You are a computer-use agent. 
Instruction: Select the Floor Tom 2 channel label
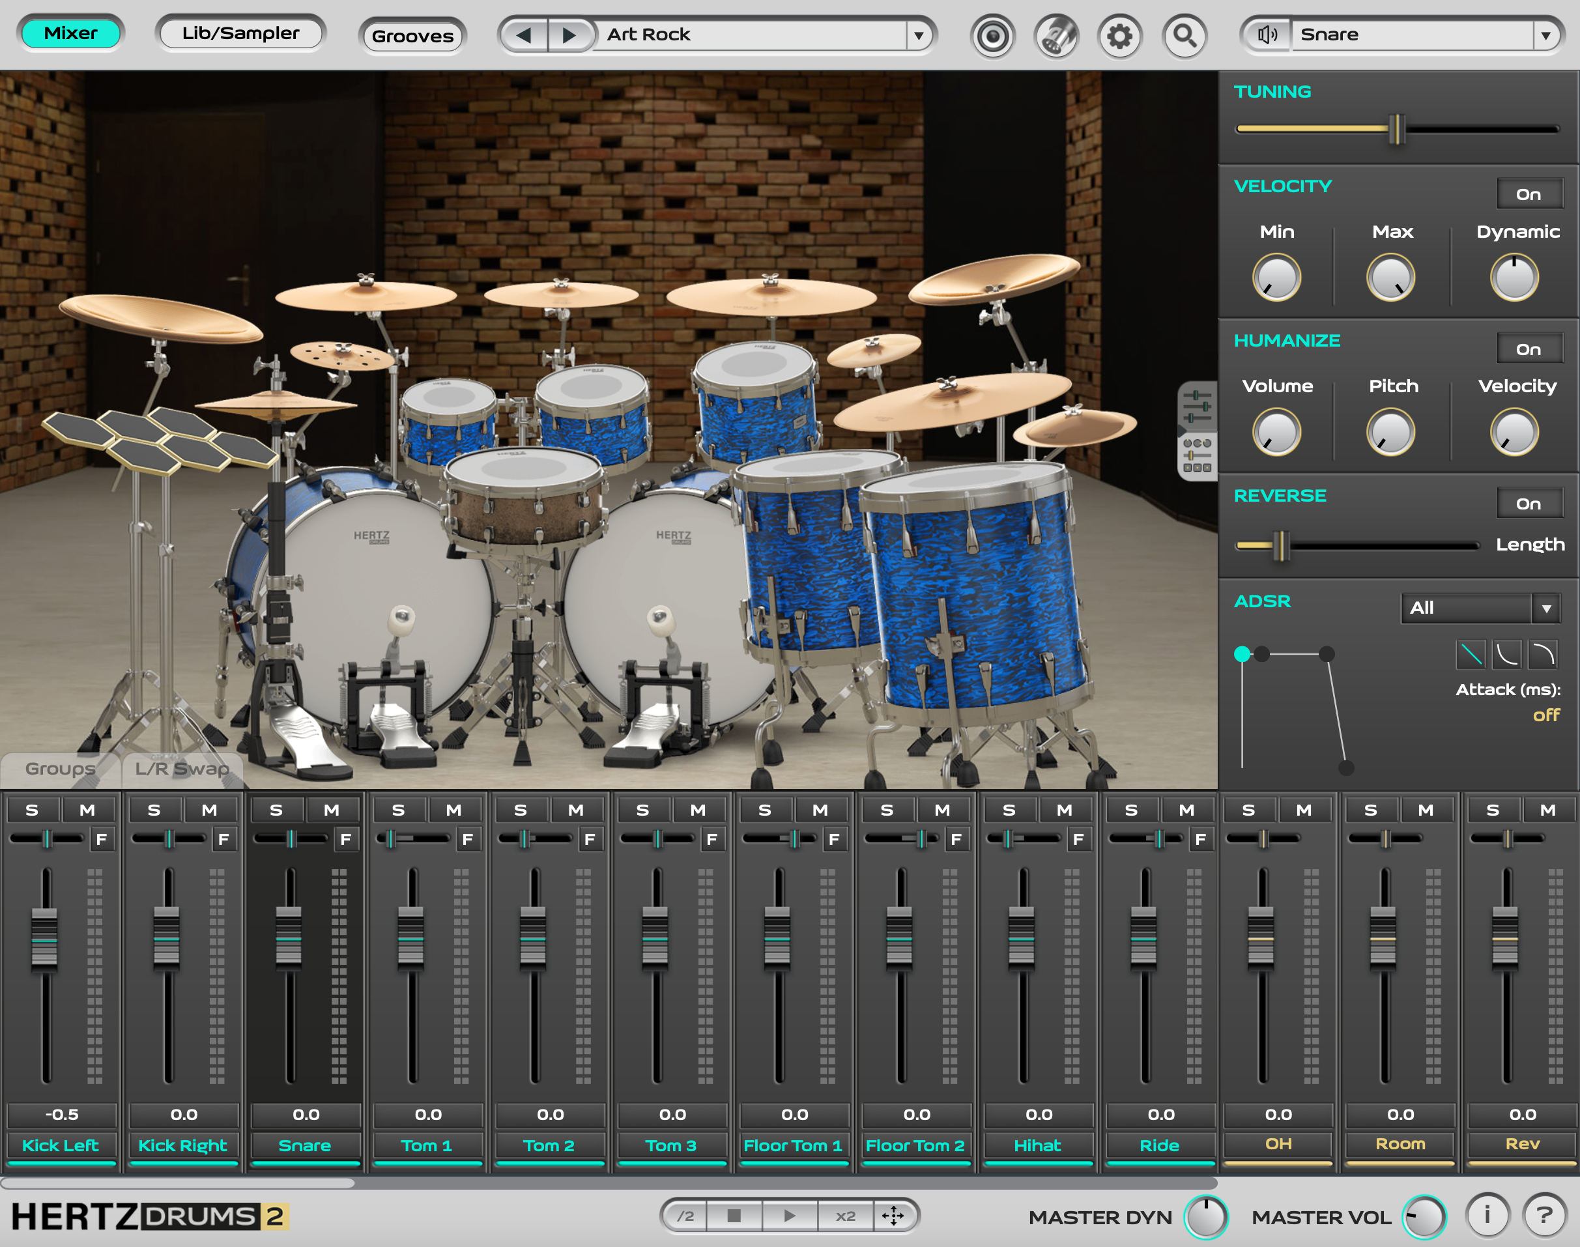pos(915,1145)
